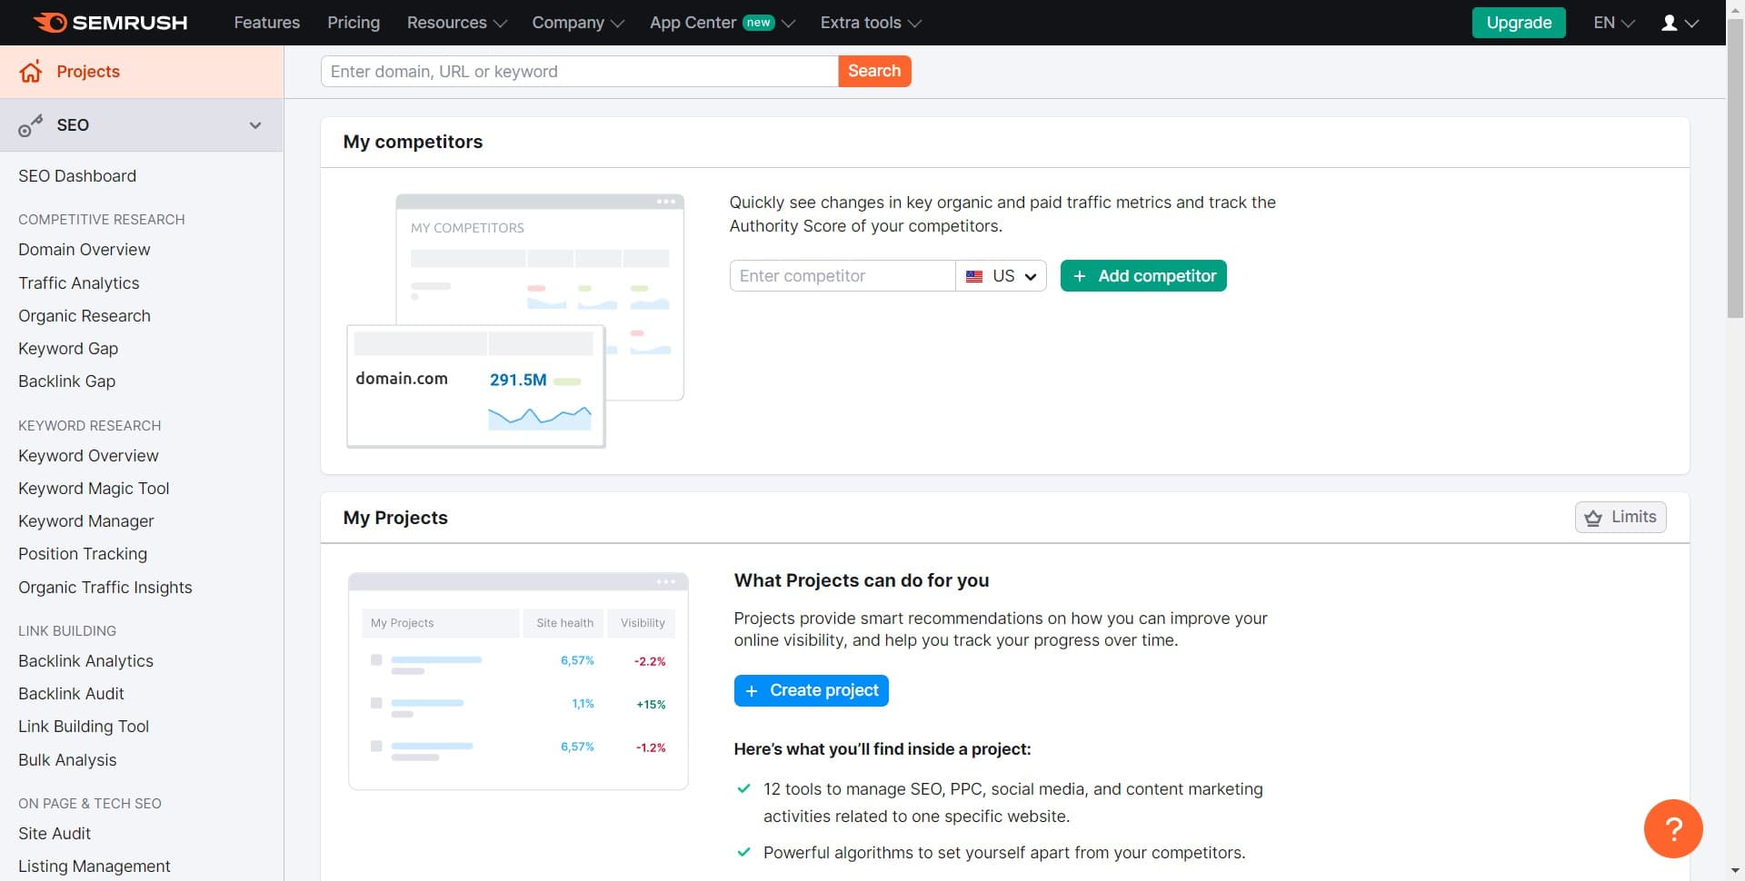Open the Pricing page
Screen dimensions: 1745x881
354,23
